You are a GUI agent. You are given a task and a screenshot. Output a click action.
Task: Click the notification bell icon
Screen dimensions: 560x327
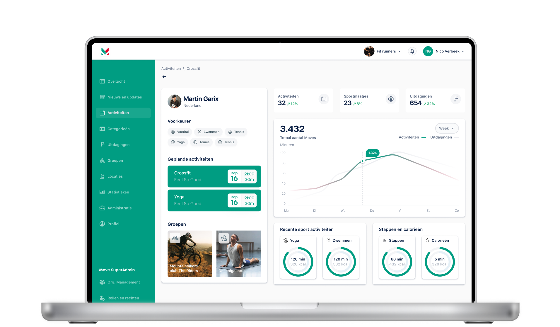point(412,51)
